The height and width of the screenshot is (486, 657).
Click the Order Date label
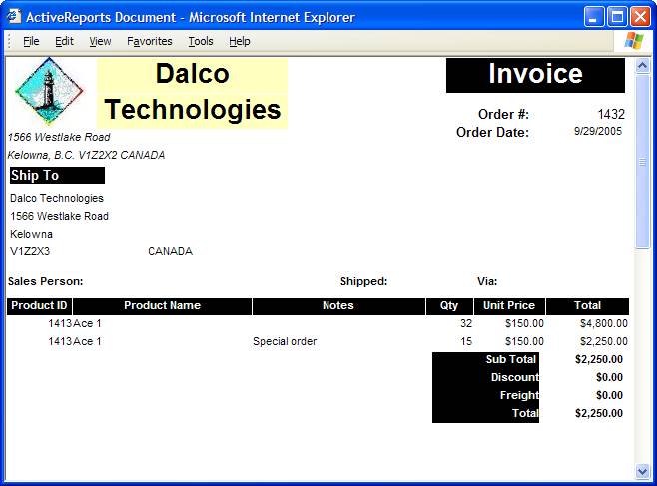(493, 133)
